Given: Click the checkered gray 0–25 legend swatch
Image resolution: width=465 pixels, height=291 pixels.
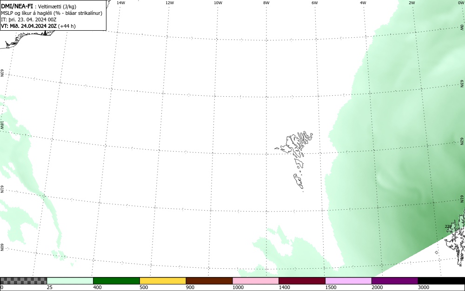Looking at the screenshot, I should click(x=23, y=281).
